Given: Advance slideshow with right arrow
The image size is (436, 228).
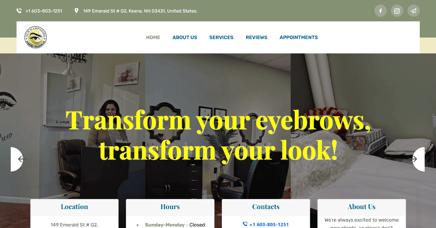Looking at the screenshot, I should pos(418,159).
